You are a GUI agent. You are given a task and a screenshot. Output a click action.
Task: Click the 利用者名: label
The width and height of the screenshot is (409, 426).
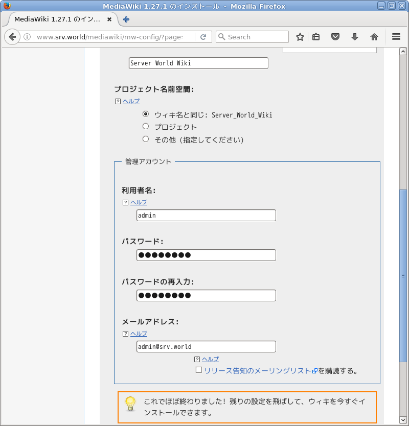[x=139, y=191]
